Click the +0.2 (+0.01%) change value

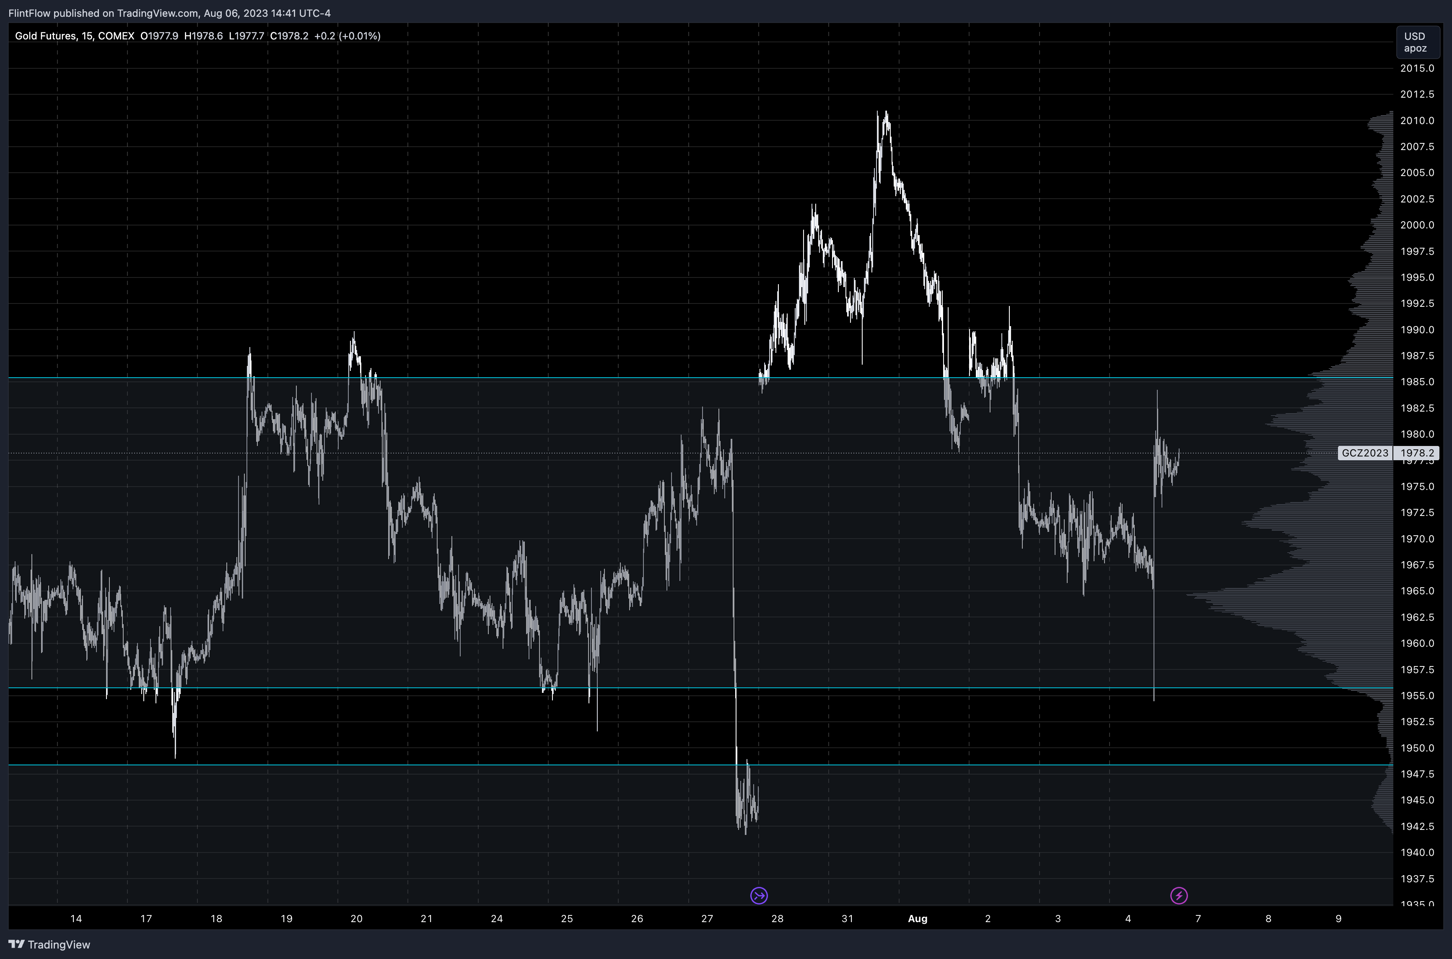(x=347, y=36)
